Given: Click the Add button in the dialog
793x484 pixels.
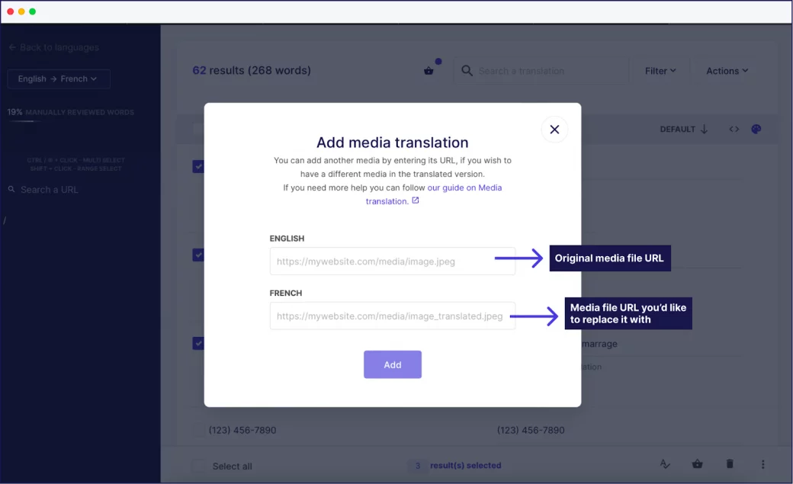Looking at the screenshot, I should tap(393, 364).
